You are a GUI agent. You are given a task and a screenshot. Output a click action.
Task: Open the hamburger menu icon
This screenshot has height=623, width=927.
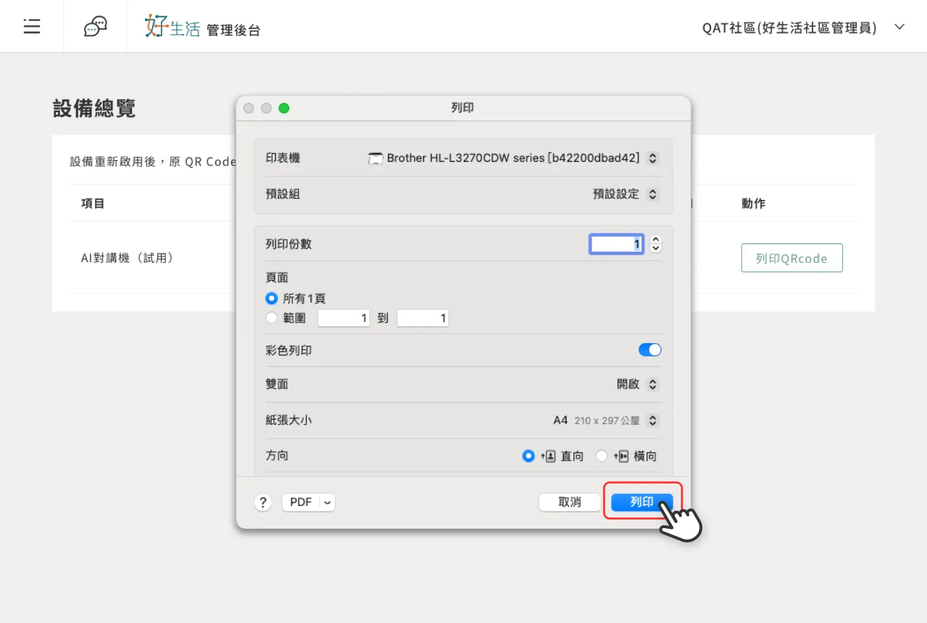(32, 27)
